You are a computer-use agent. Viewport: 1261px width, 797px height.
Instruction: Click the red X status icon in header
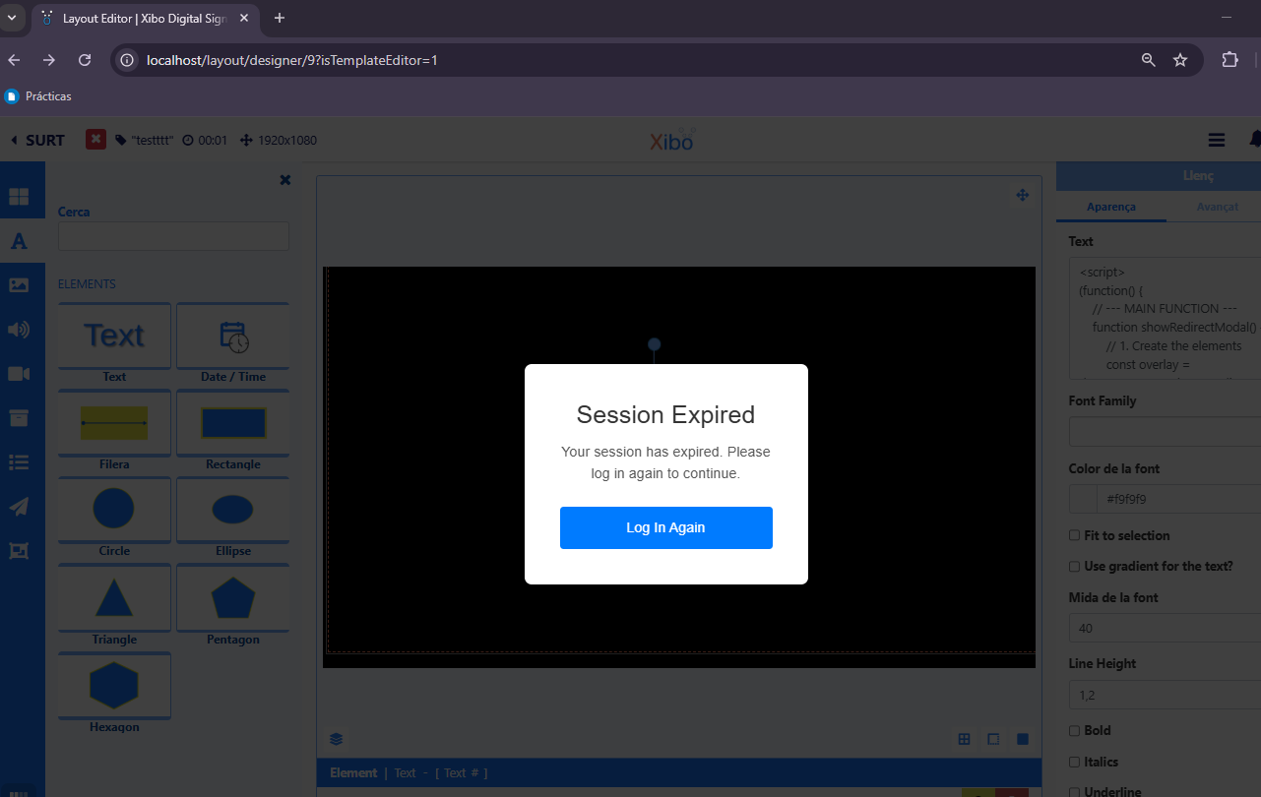(95, 140)
